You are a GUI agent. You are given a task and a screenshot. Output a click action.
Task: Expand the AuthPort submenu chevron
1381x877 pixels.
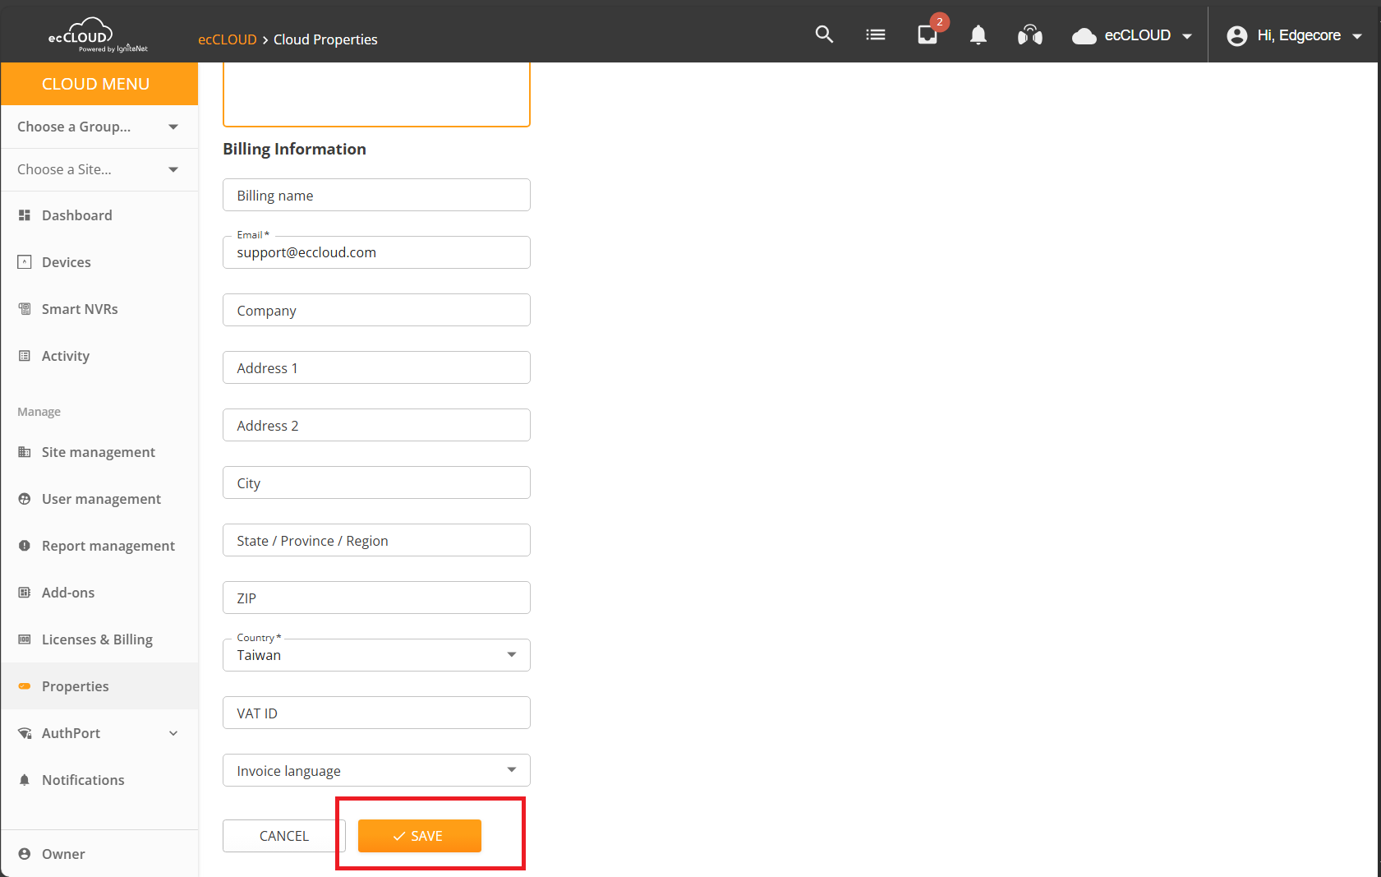(173, 733)
